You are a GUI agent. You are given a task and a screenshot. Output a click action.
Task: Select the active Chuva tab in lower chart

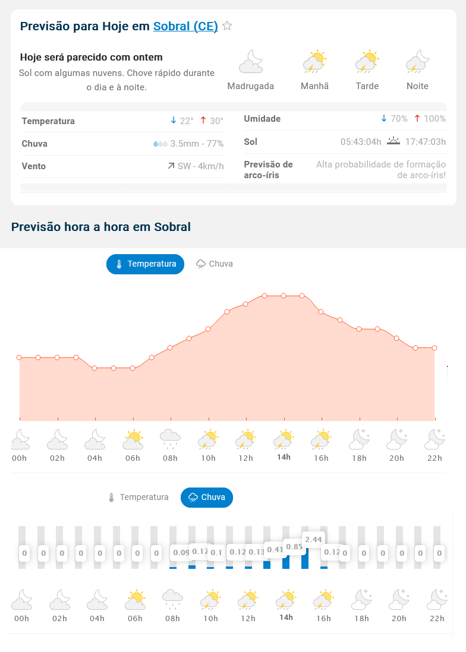(206, 497)
